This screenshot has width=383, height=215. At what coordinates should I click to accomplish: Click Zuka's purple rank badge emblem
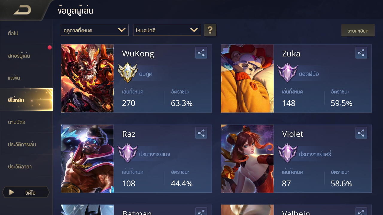pos(287,73)
